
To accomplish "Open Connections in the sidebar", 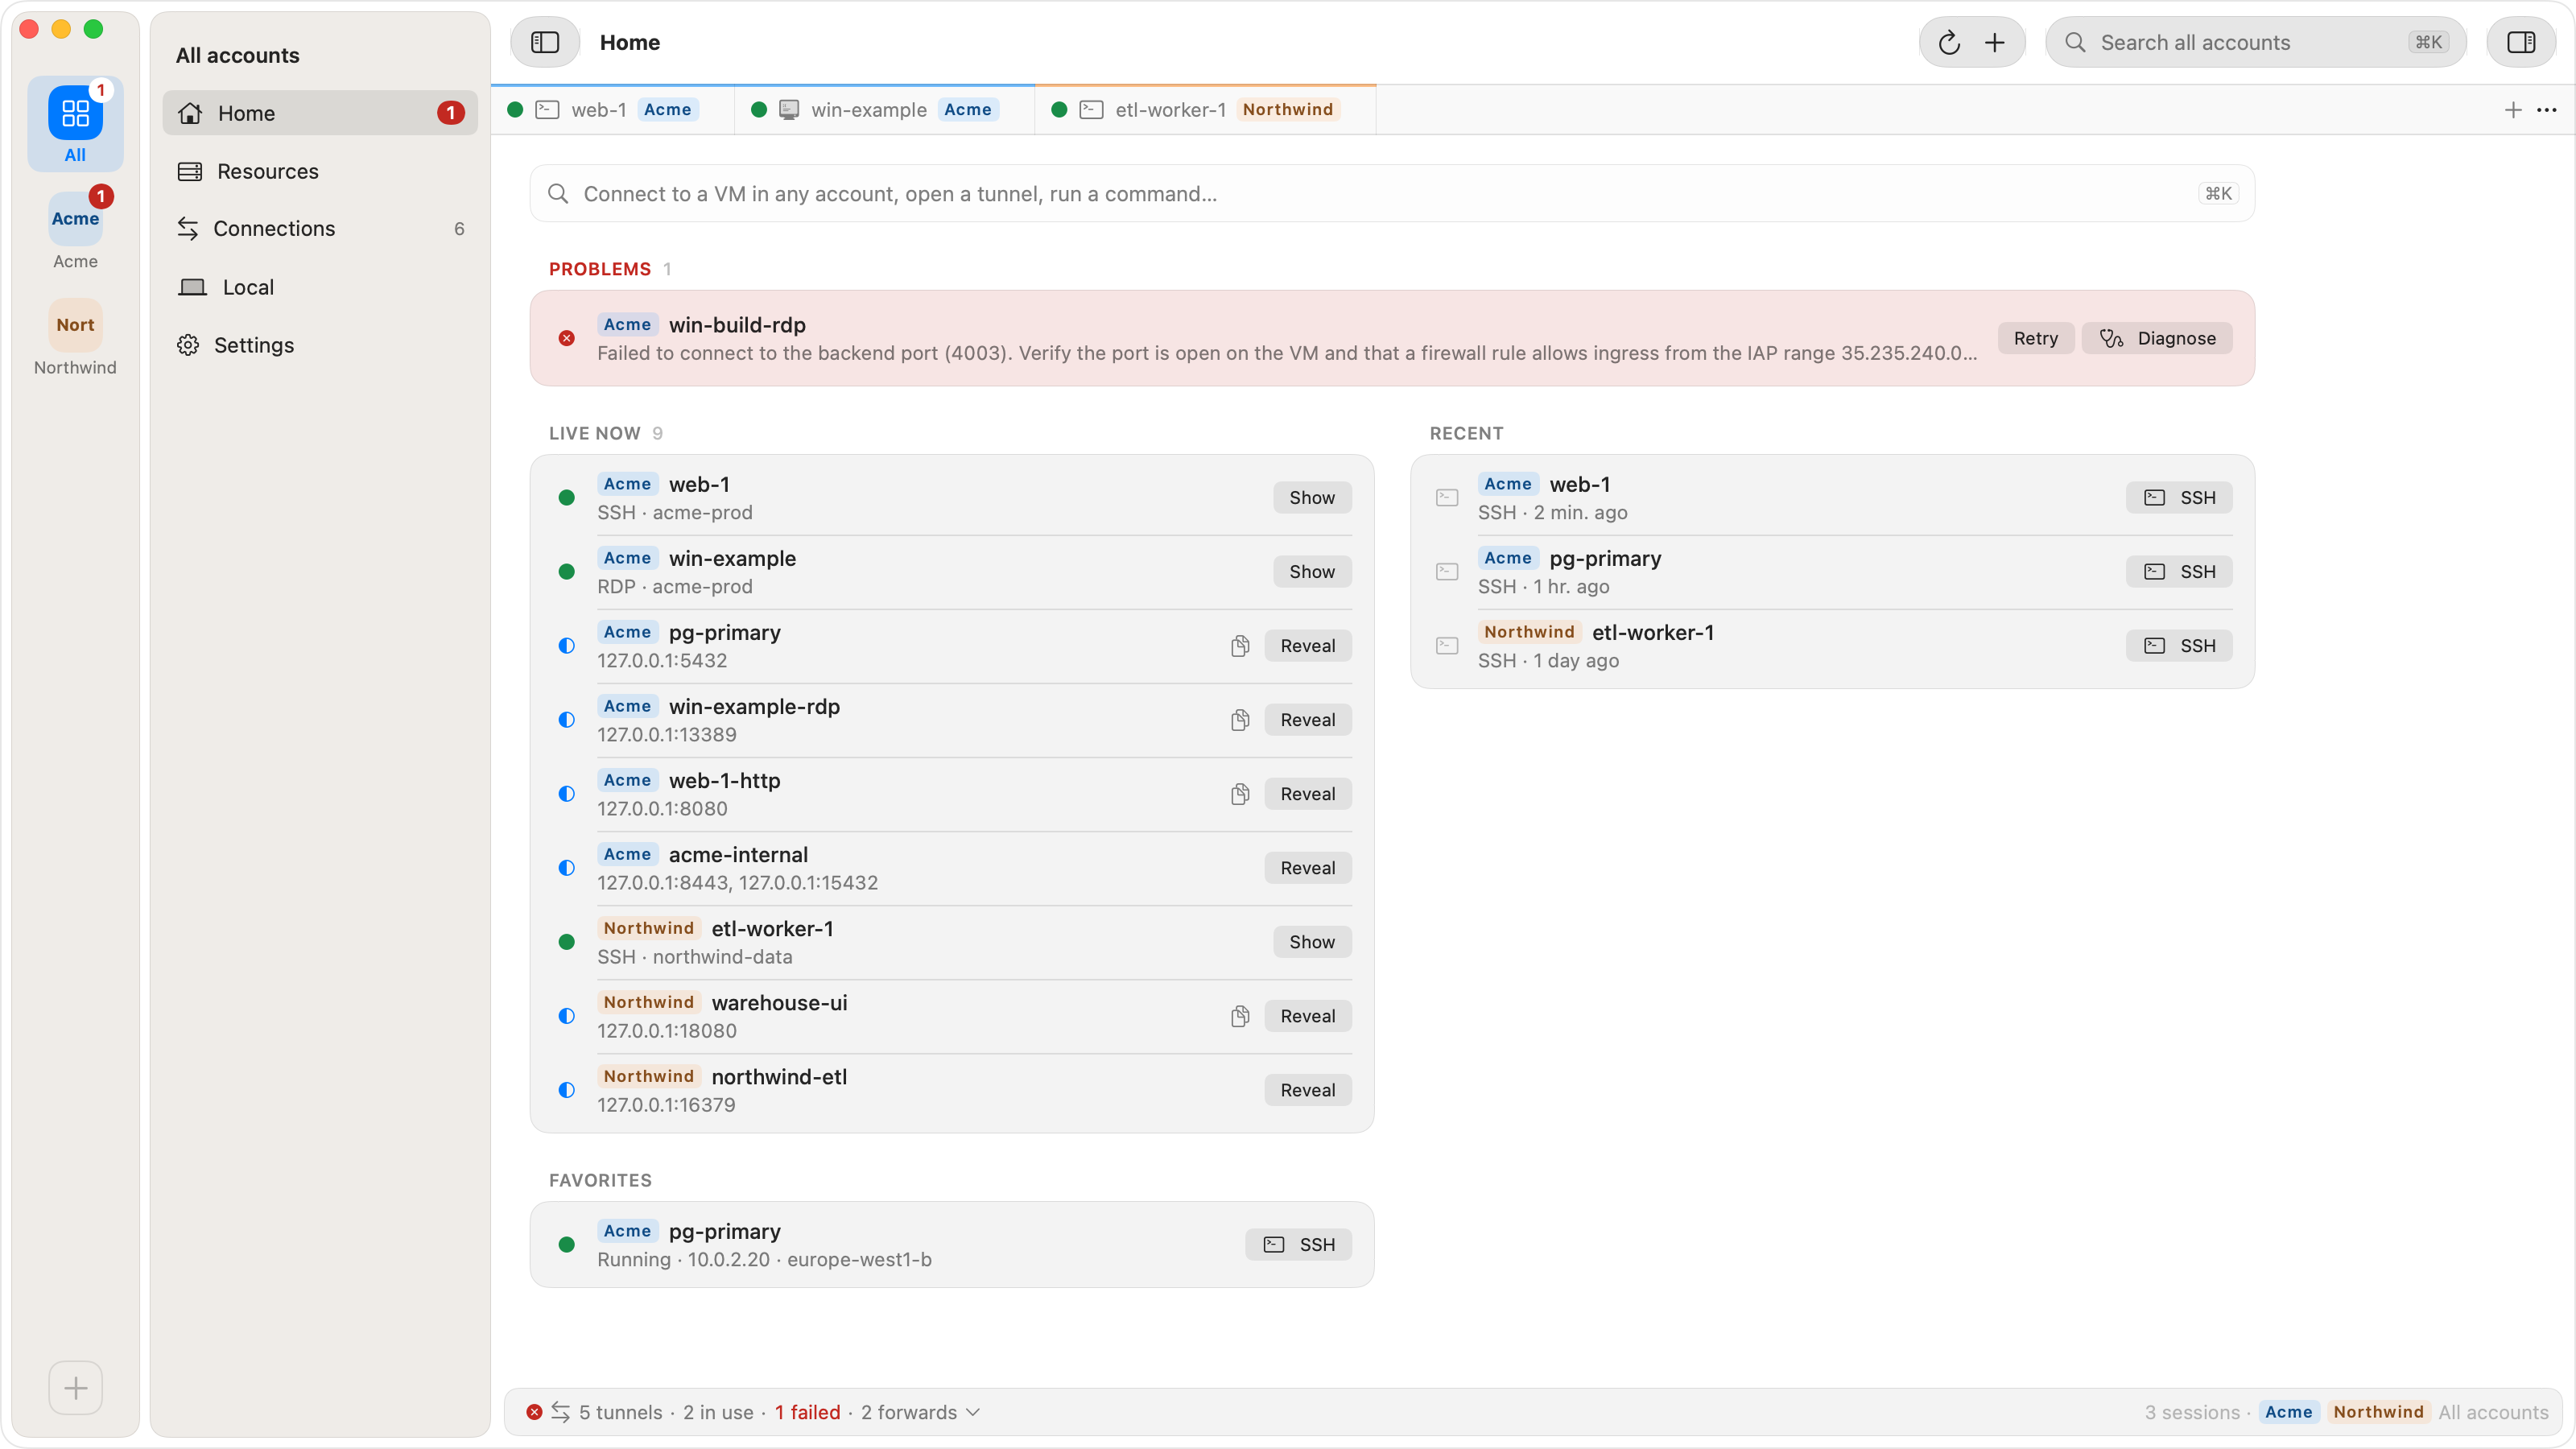I will tap(320, 229).
